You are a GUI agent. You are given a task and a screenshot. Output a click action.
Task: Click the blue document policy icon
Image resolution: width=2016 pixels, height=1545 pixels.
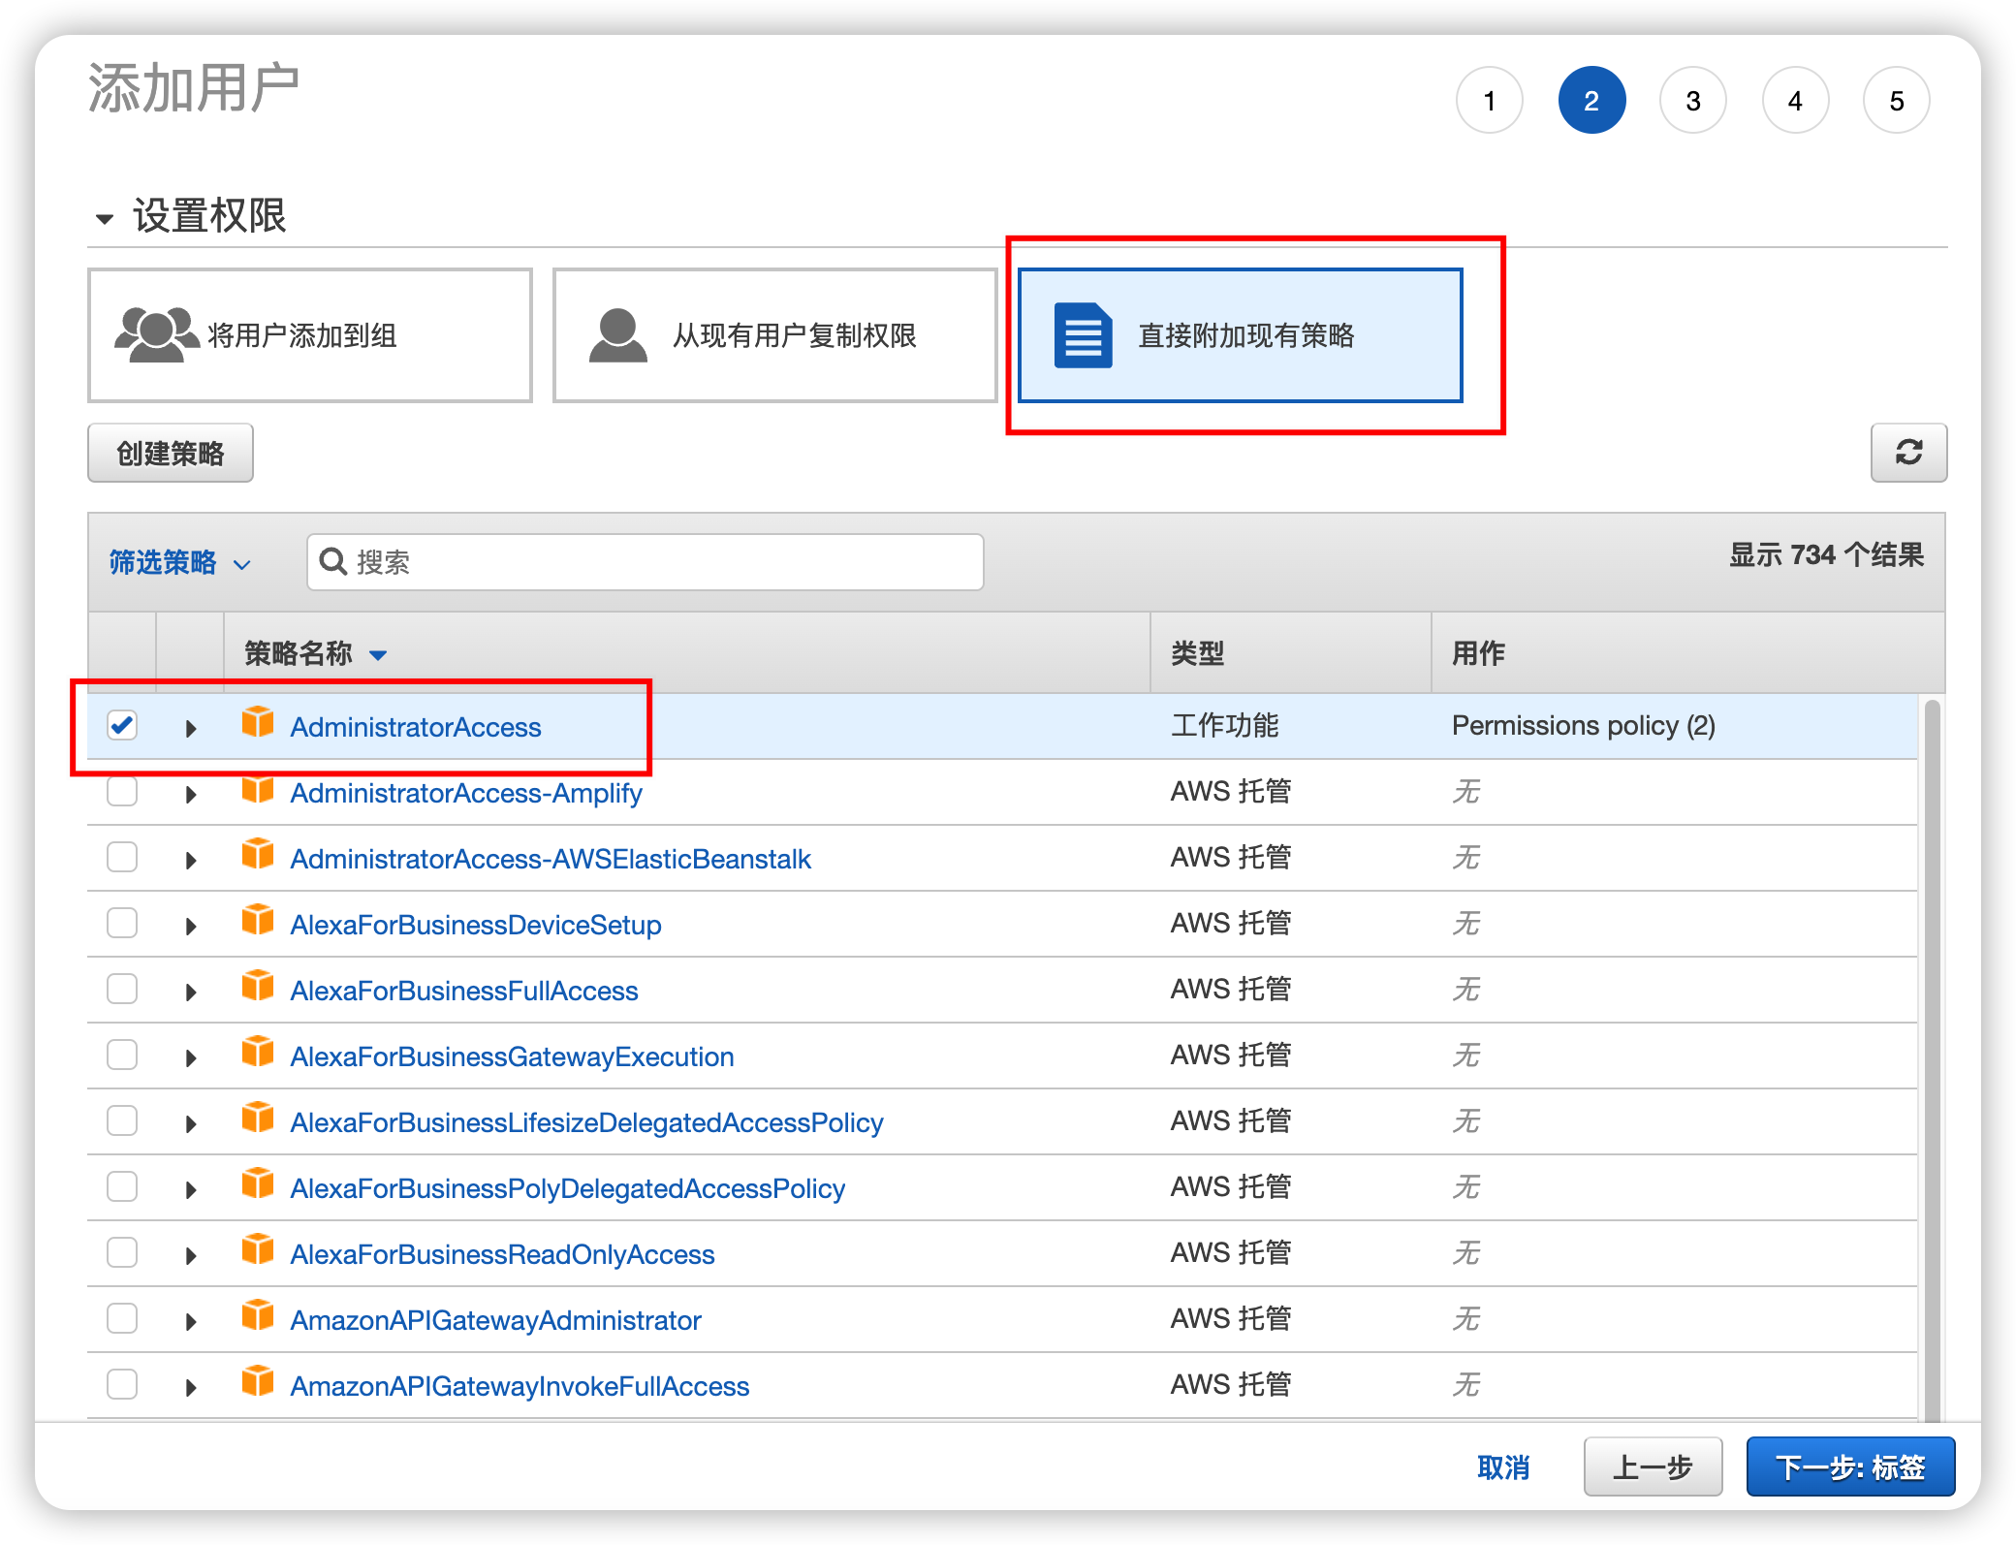pyautogui.click(x=1083, y=335)
